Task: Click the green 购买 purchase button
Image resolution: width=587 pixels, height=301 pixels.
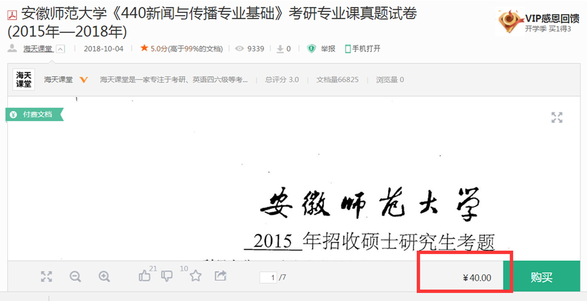Action: [x=541, y=278]
